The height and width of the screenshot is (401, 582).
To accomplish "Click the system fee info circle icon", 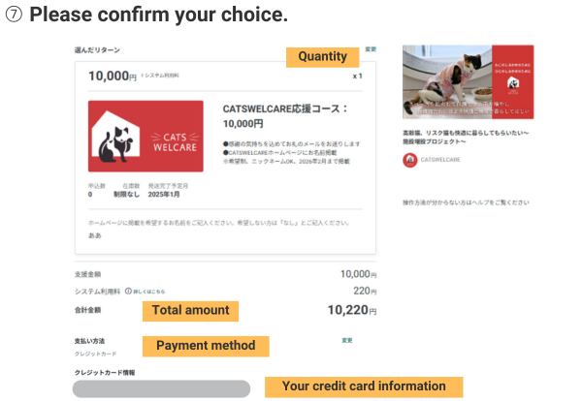I will pos(128,290).
